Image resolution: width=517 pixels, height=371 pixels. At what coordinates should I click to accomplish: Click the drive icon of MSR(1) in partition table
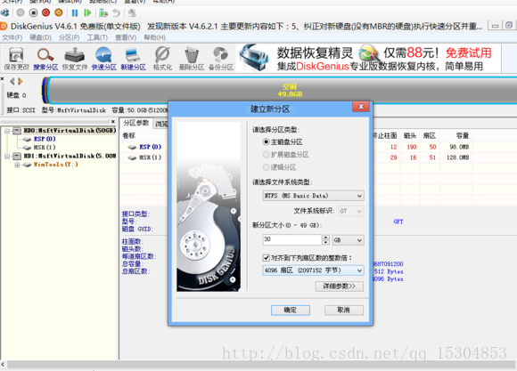click(x=132, y=157)
